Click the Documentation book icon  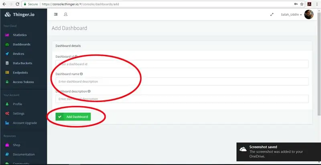pyautogui.click(x=7, y=155)
